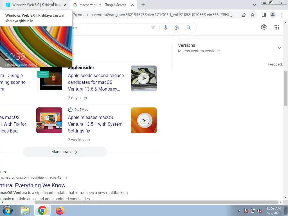Search by image with Lens icon
This screenshot has height=216, width=288.
(x=177, y=28)
